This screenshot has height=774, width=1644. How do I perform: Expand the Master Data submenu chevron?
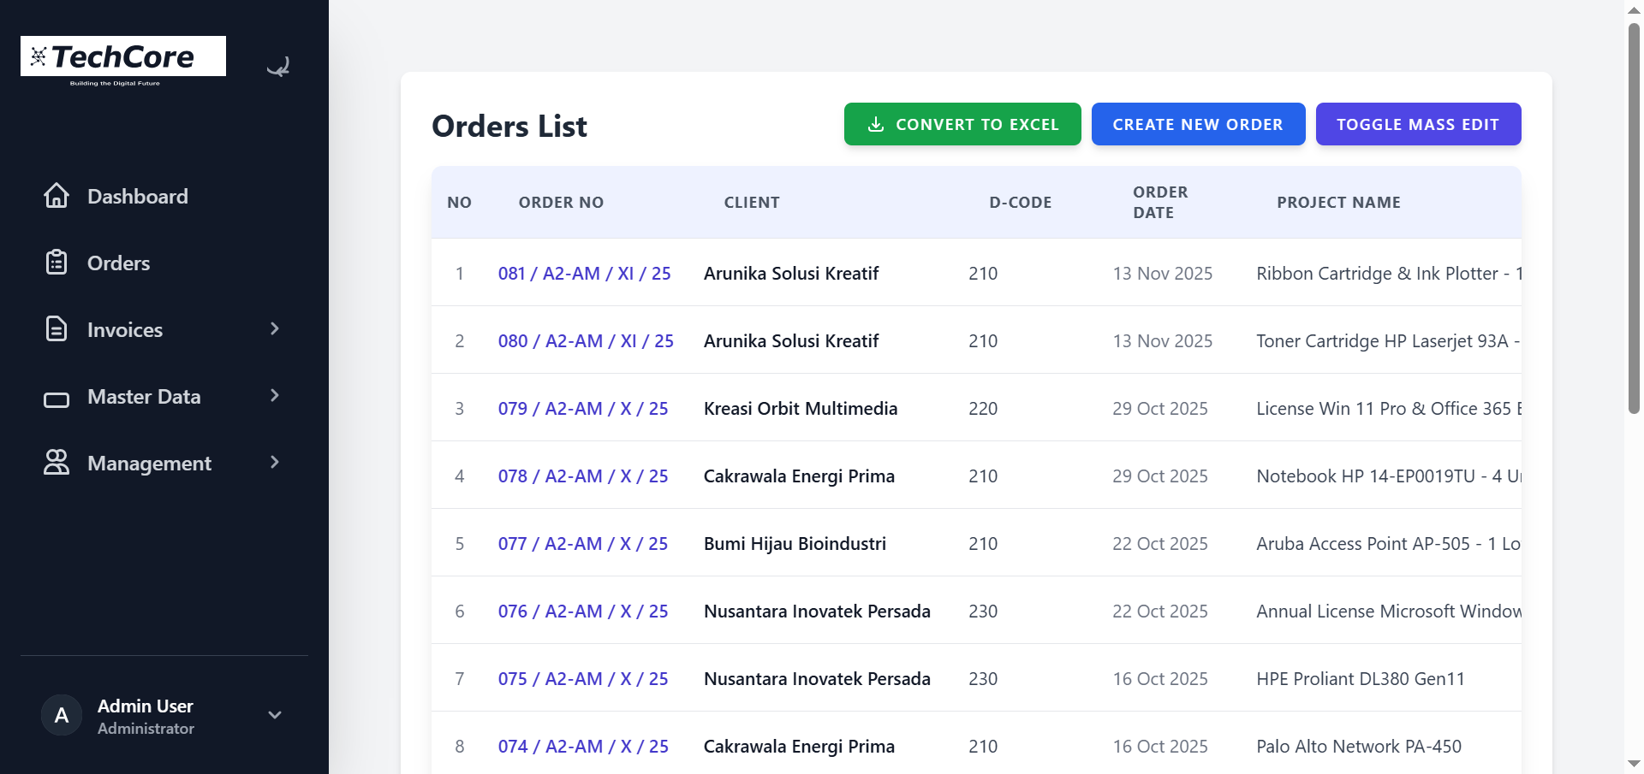coord(273,396)
